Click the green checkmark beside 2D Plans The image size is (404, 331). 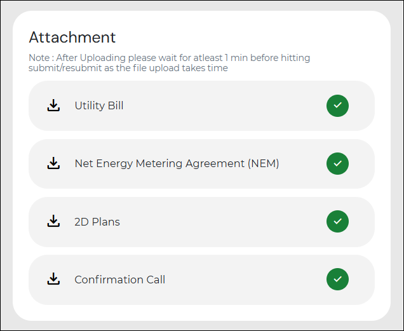pos(337,222)
